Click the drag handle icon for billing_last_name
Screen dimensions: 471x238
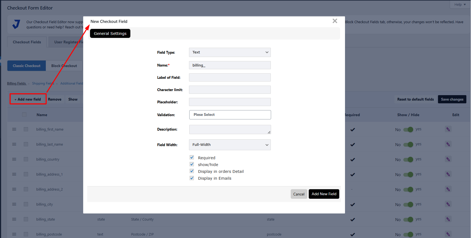coord(14,144)
